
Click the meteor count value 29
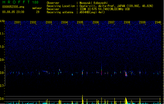pyautogui.click(x=38, y=12)
